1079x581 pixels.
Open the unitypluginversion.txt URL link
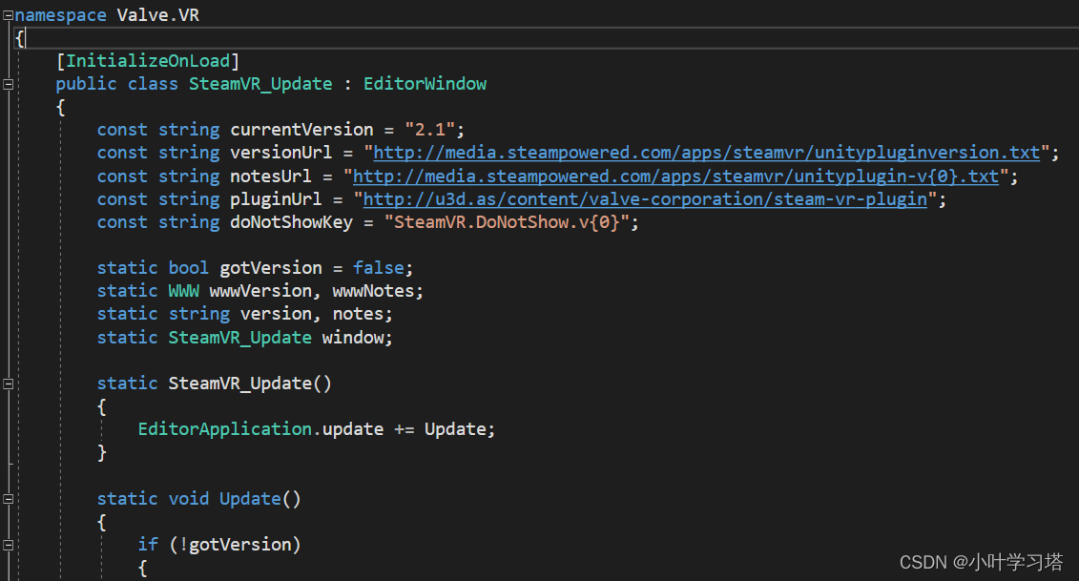pos(706,153)
